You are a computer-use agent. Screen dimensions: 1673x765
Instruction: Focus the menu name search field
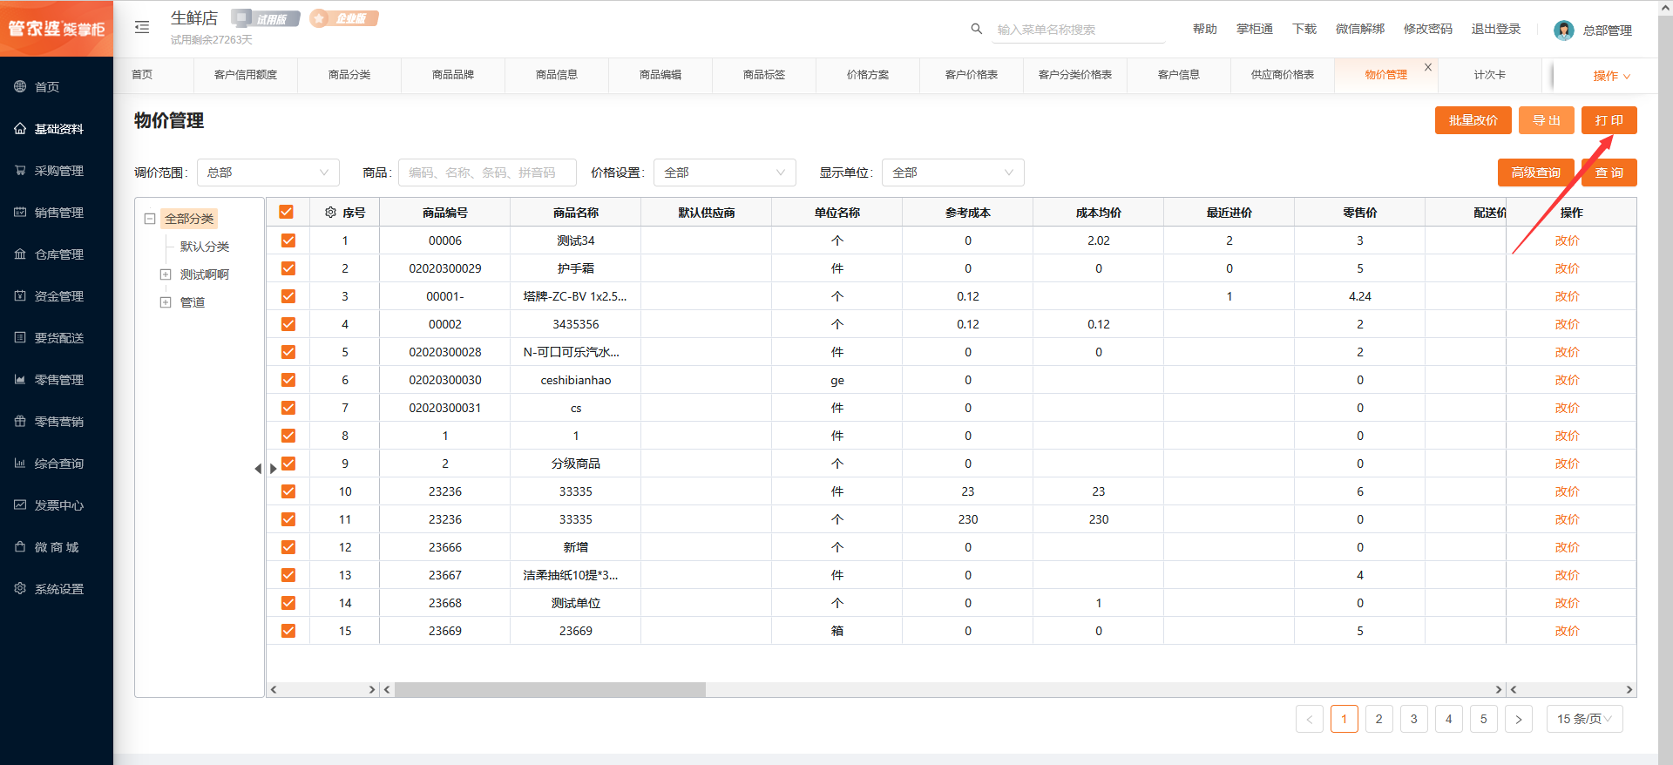click(x=1079, y=30)
